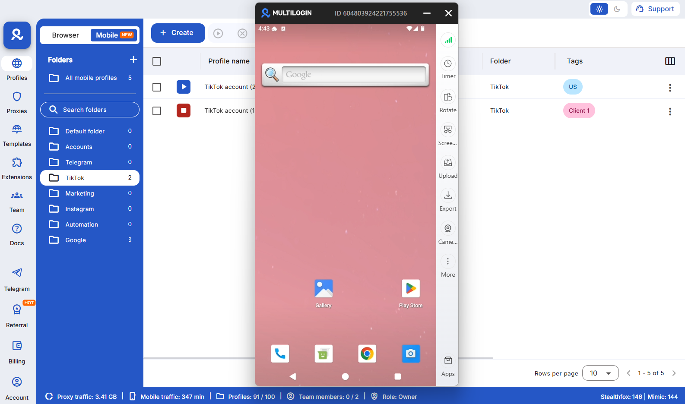Click the Screenshot scissors icon
Image resolution: width=685 pixels, height=404 pixels.
click(x=448, y=130)
